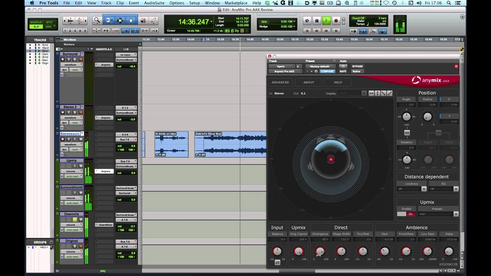This screenshot has width=491, height=276.
Task: Click the green Play transport button
Action: click(x=326, y=21)
